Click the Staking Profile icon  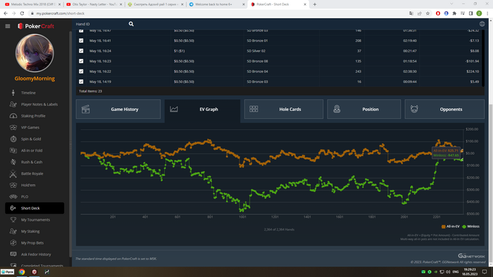[x=13, y=116]
